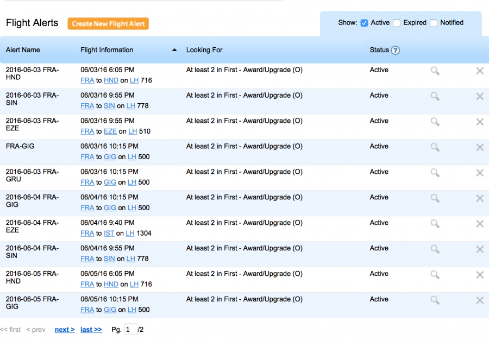Click magnifier for 2016-06-04 FRA-EZE alert
The width and height of the screenshot is (489, 340).
tap(435, 224)
